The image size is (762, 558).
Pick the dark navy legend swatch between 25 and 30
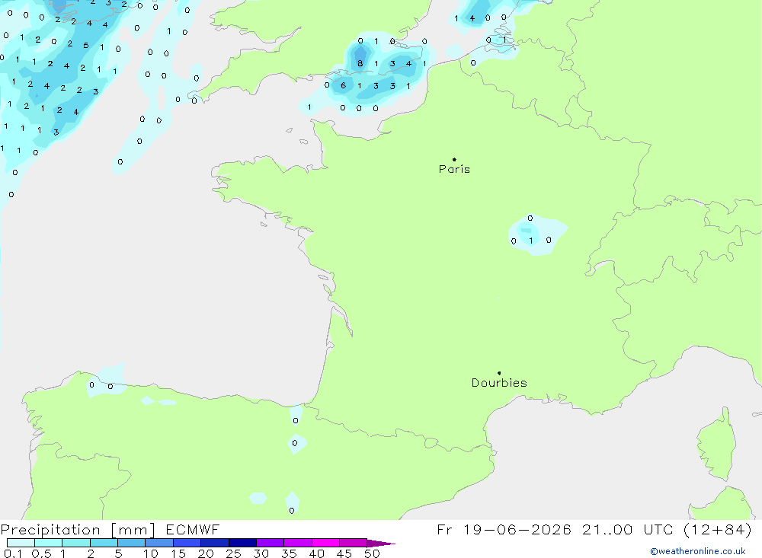242,543
